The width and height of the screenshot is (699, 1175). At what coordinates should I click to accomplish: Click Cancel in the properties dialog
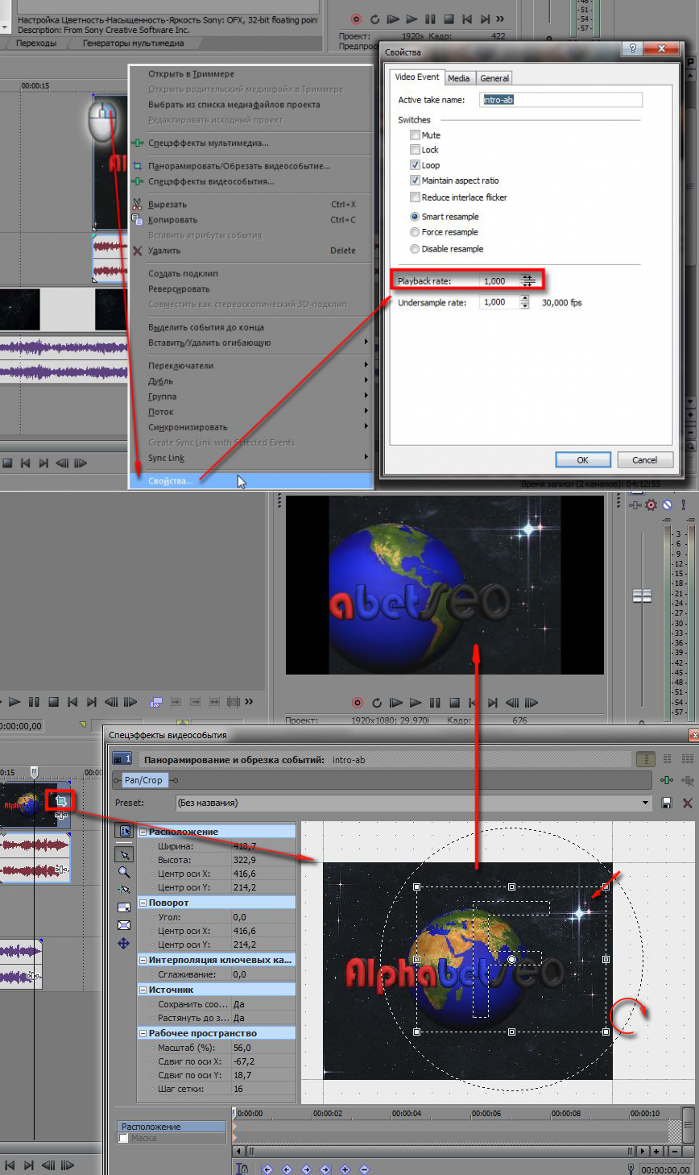coord(644,460)
